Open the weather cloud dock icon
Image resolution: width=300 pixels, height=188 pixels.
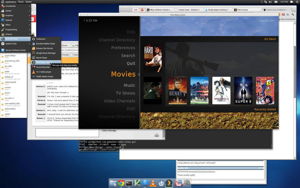point(187,183)
